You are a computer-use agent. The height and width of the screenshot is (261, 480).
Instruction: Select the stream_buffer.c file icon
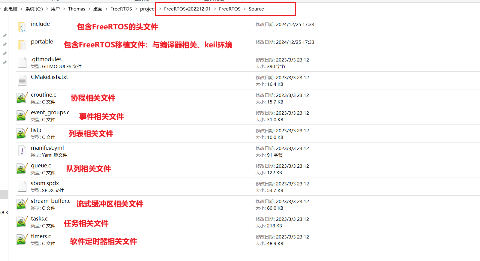pos(22,204)
